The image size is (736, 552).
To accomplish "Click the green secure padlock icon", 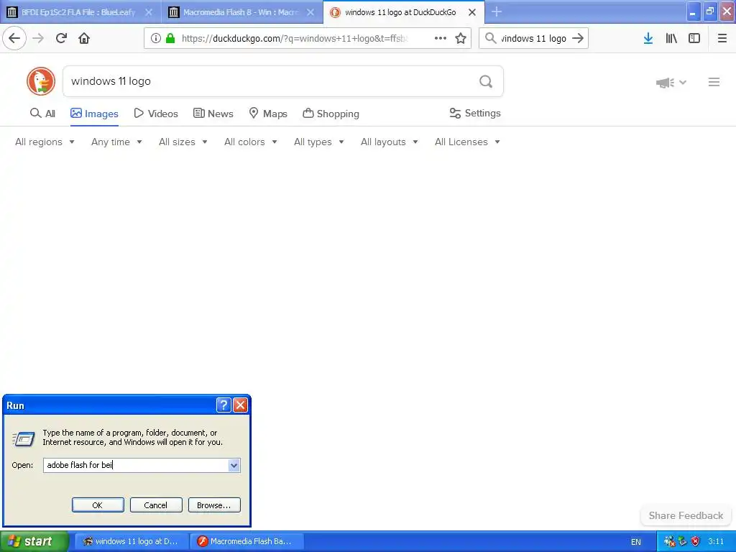I will [x=170, y=39].
